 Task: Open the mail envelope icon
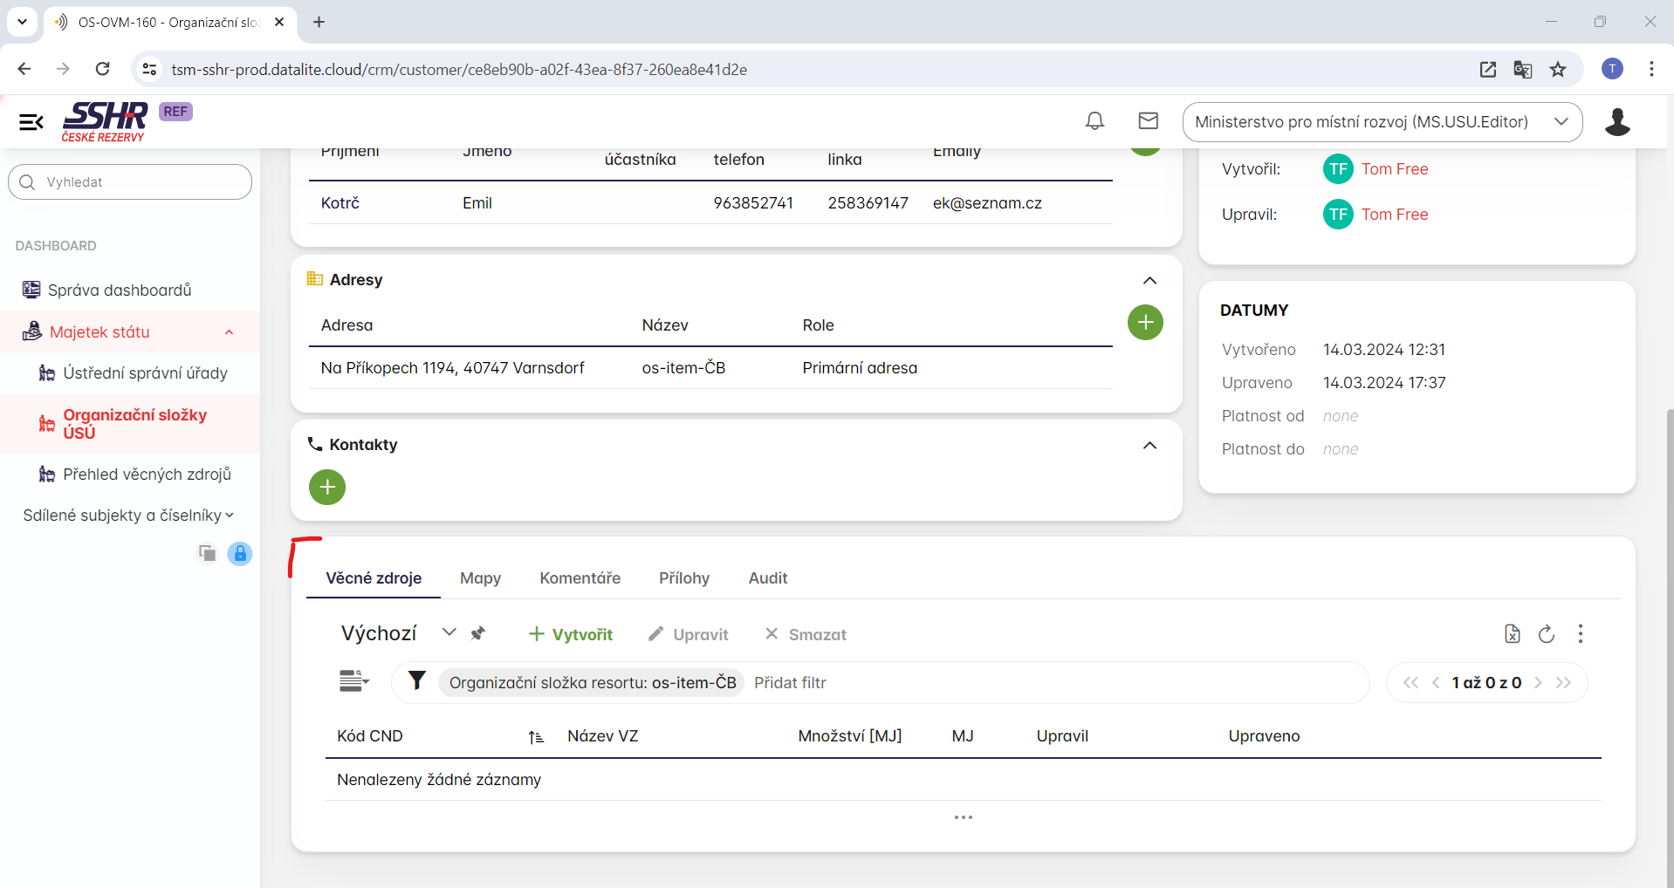(x=1148, y=121)
